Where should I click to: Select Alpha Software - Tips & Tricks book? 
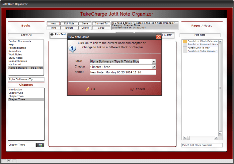[26, 68]
